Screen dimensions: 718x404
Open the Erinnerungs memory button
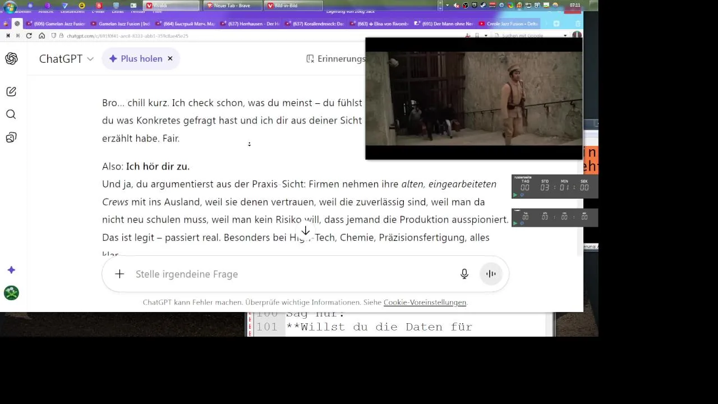pos(335,59)
